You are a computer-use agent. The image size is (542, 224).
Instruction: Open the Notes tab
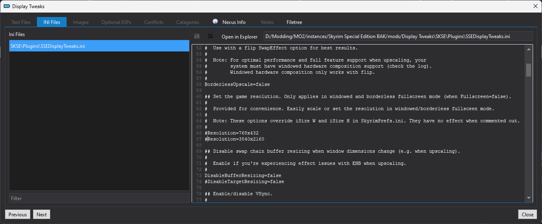pos(267,22)
